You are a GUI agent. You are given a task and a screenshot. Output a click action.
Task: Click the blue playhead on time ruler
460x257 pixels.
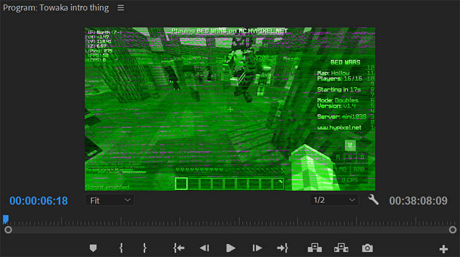tap(6, 219)
